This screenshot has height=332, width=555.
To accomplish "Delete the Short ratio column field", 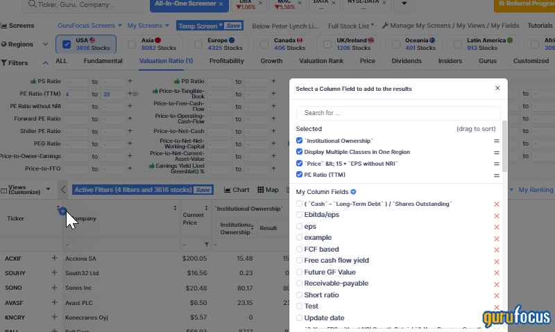I will click(x=497, y=295).
